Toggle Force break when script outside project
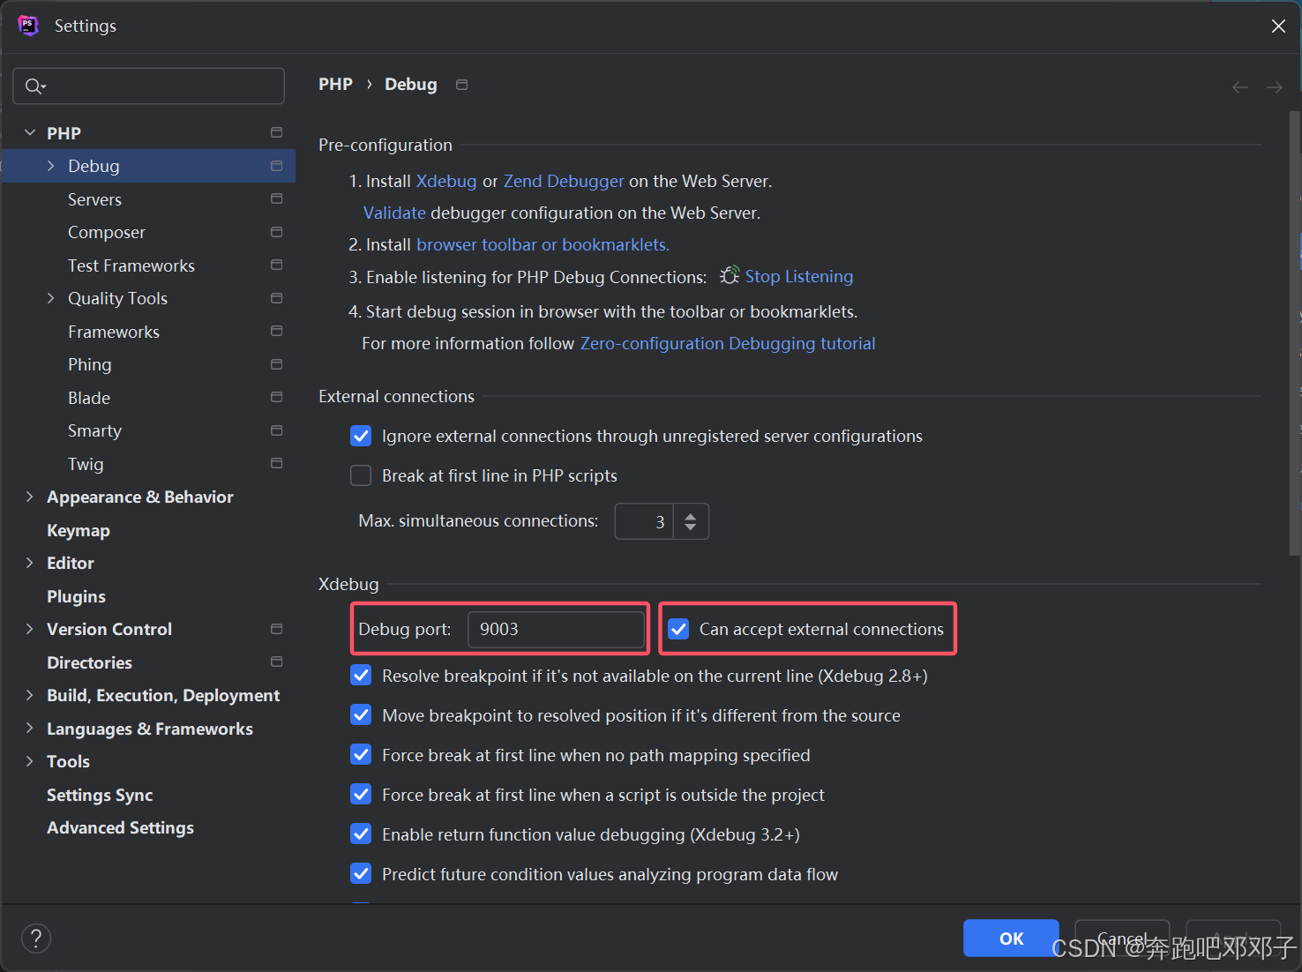The height and width of the screenshot is (972, 1302). [361, 795]
